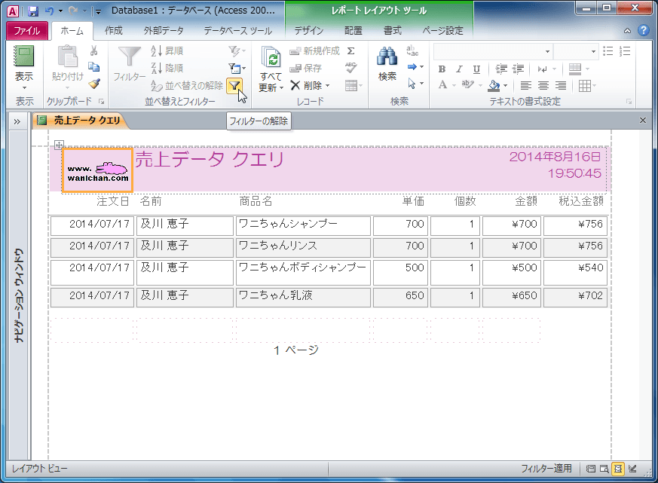This screenshot has width=658, height=483.
Task: Sort ascending with 昇順
Action: [167, 50]
